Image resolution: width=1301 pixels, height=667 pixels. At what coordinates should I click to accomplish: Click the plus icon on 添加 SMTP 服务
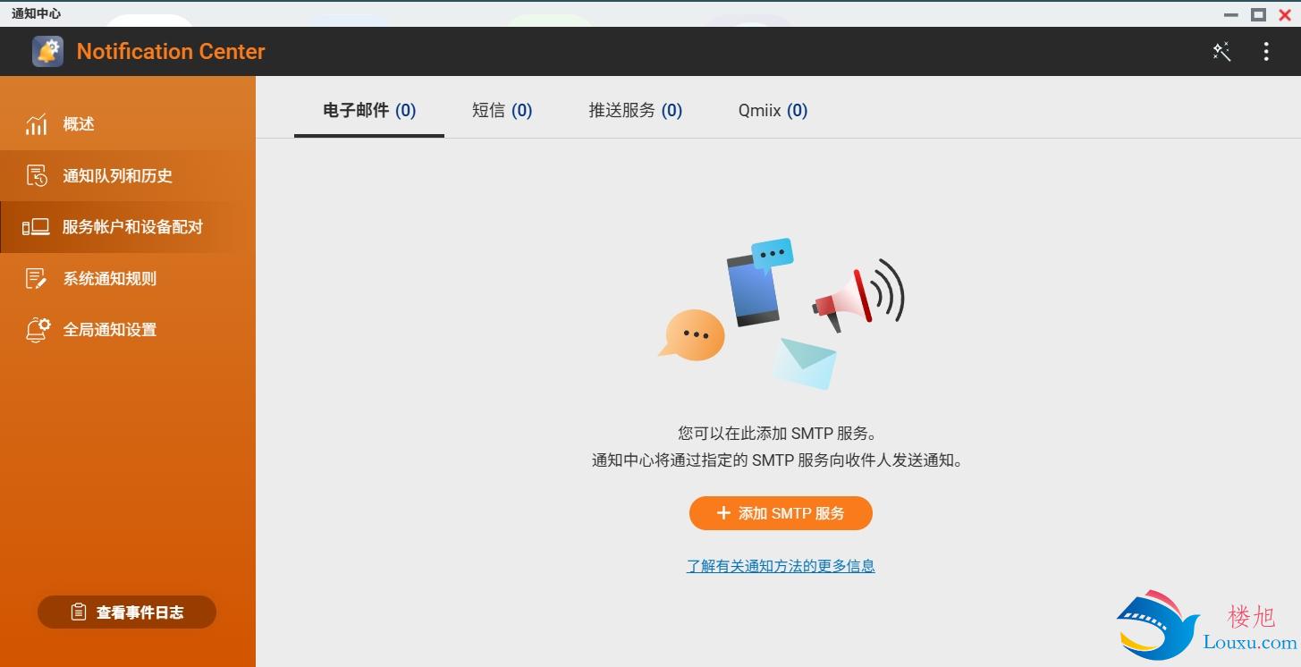point(724,513)
